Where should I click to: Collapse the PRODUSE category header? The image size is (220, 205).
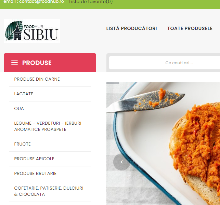[x=50, y=63]
